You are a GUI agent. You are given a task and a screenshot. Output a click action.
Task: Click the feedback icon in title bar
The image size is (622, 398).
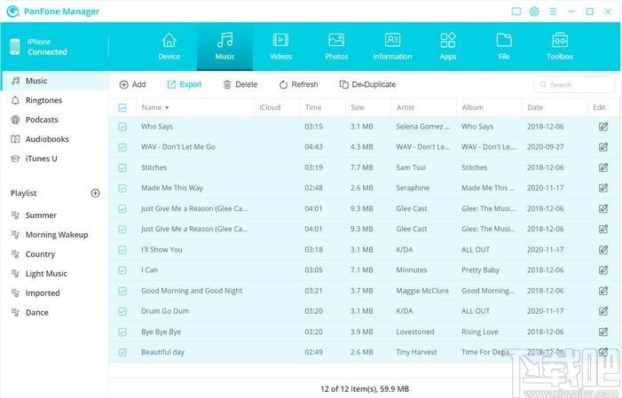click(x=516, y=12)
